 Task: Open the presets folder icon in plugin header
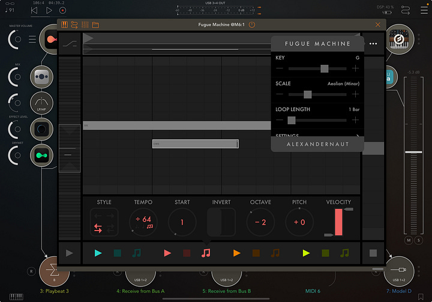click(x=95, y=25)
